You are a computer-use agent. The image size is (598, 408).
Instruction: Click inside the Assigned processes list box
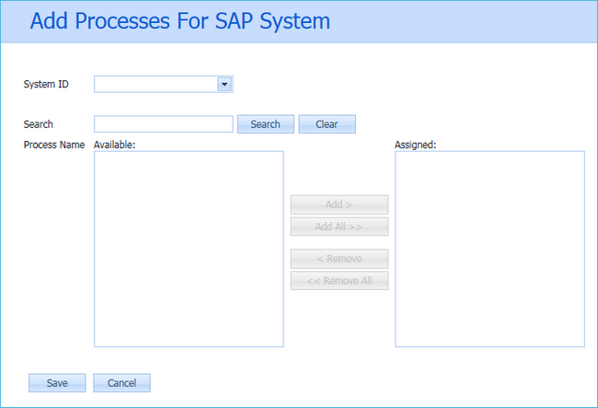pyautogui.click(x=489, y=249)
